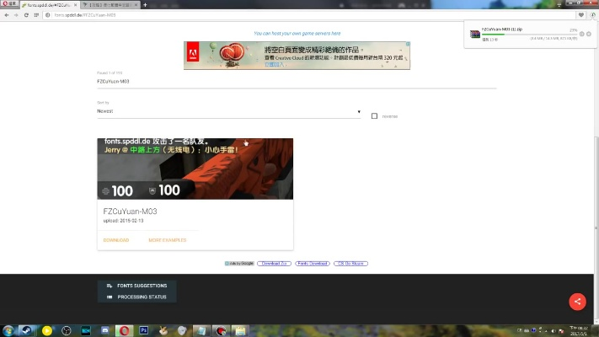This screenshot has width=599, height=337.
Task: Click the red share floating button
Action: pyautogui.click(x=576, y=301)
